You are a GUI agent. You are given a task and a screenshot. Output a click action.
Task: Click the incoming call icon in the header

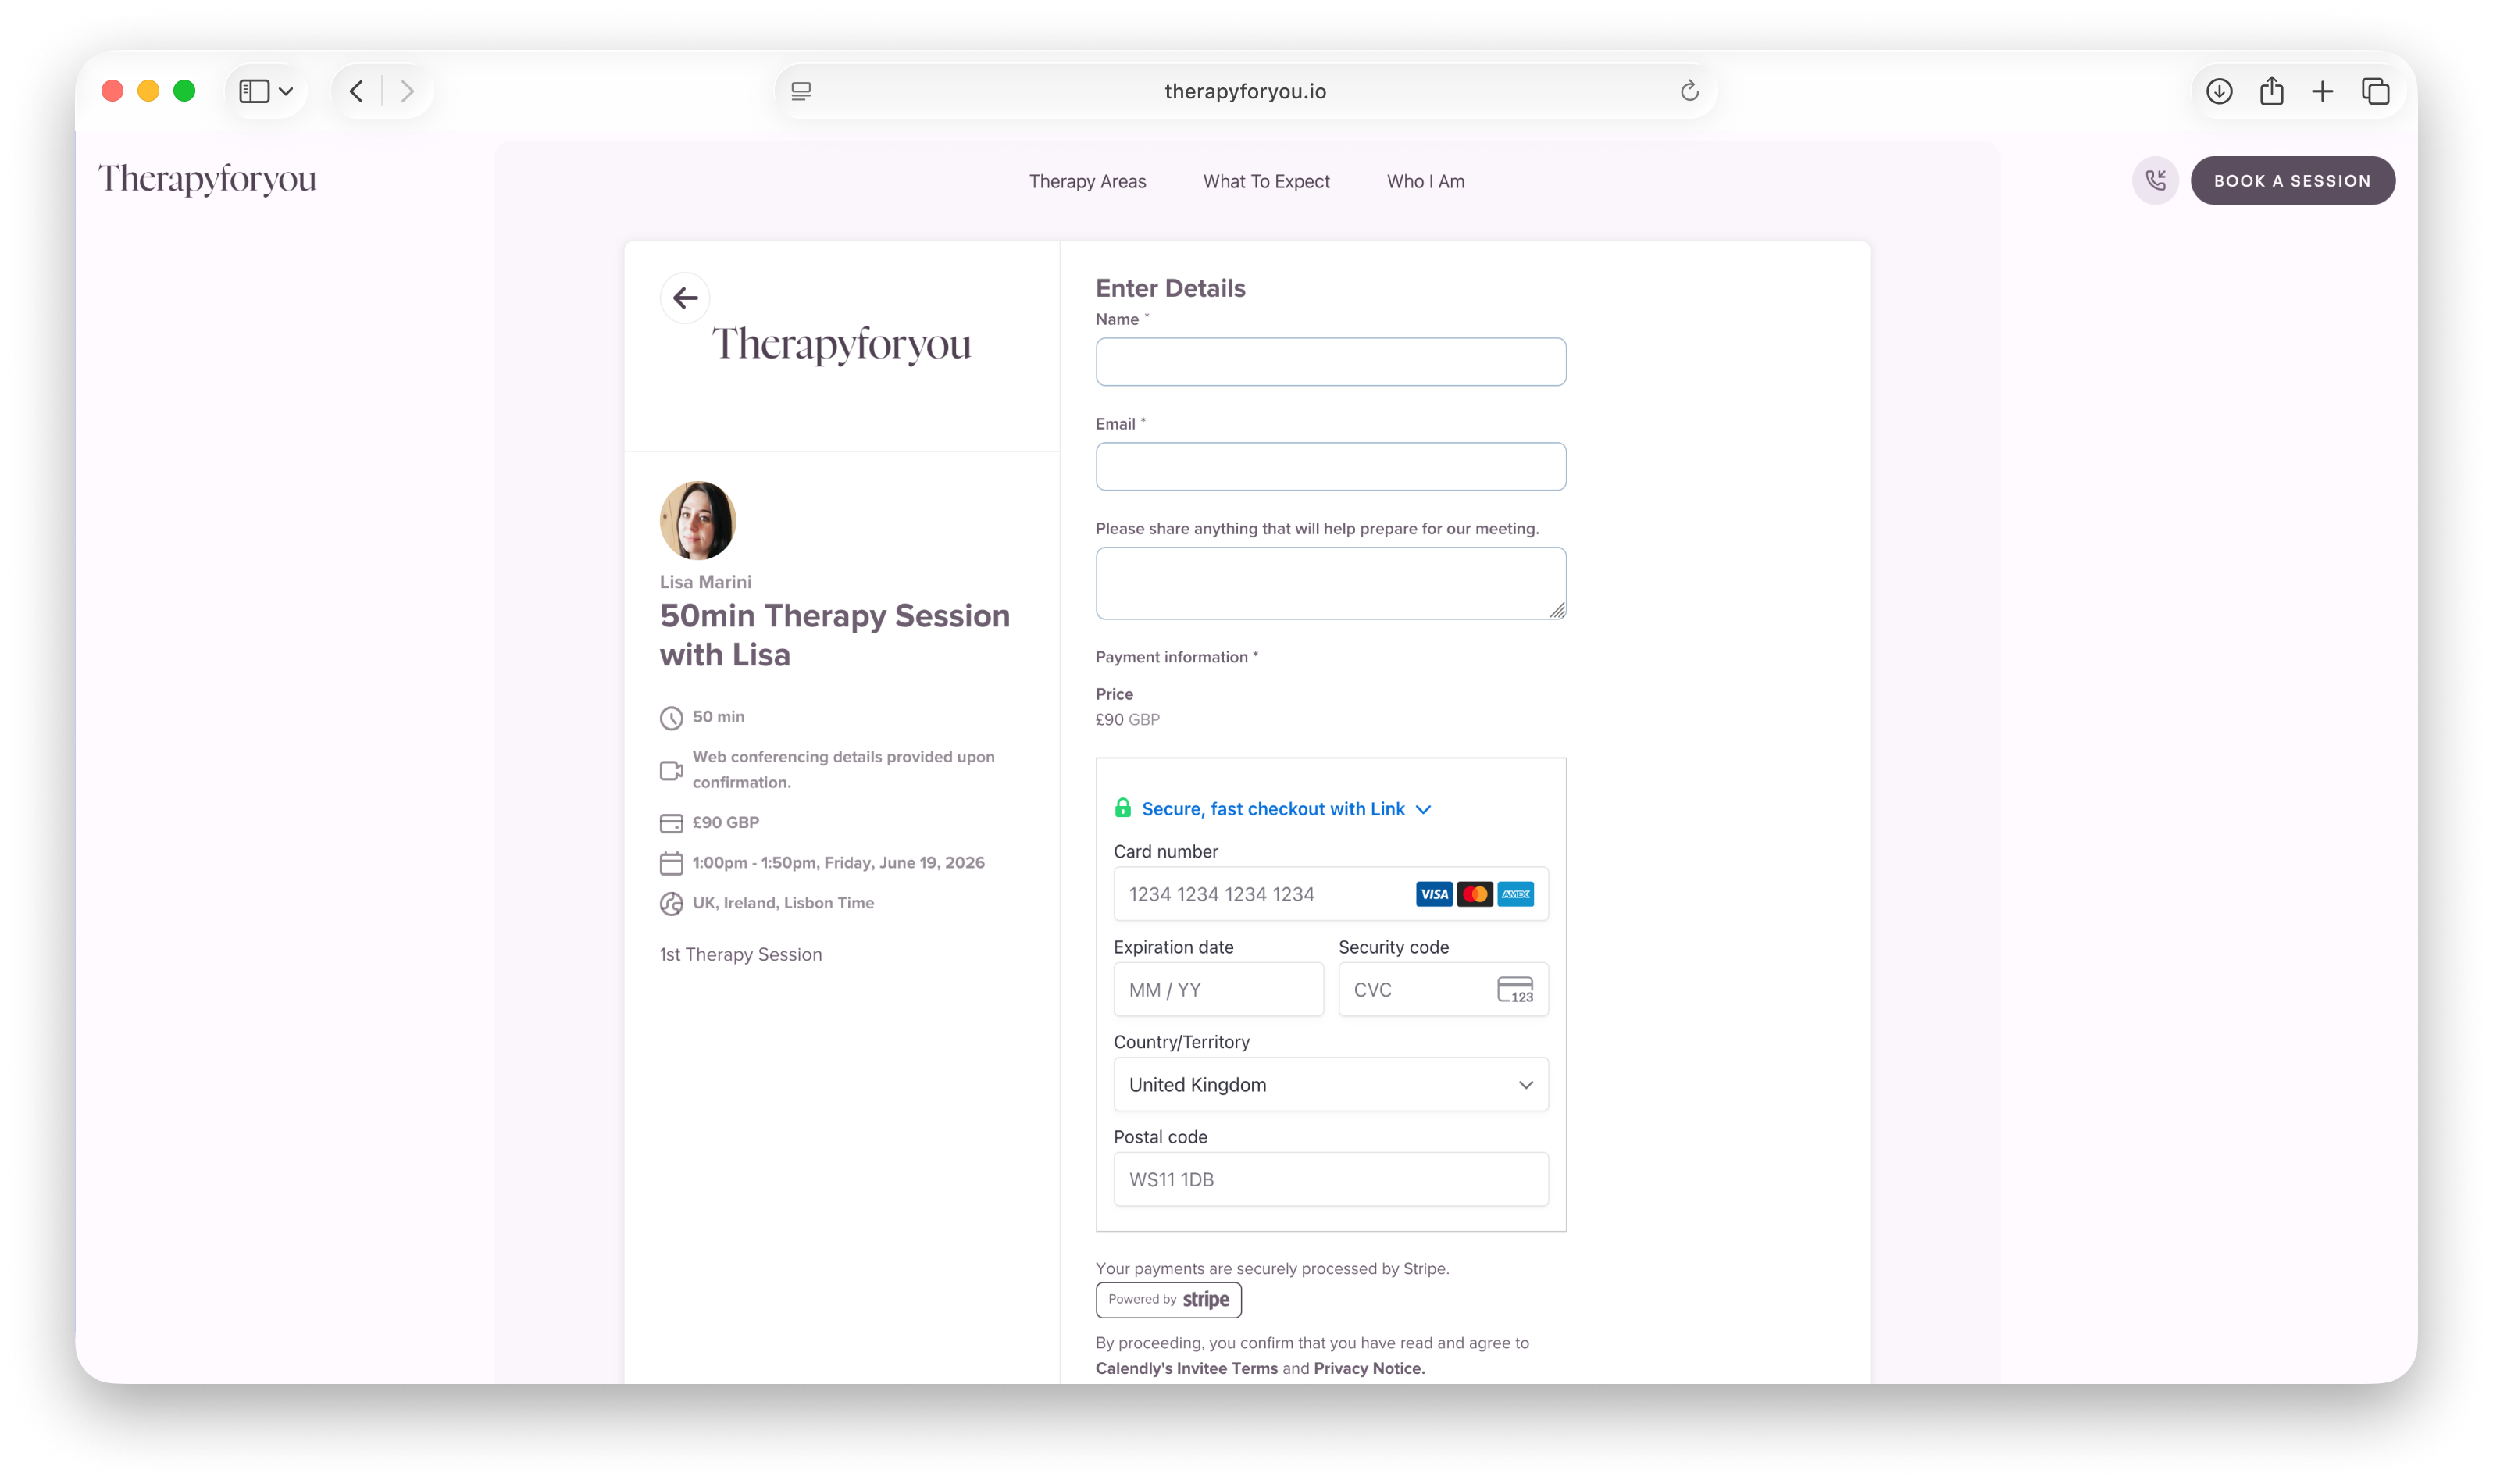click(x=2155, y=180)
